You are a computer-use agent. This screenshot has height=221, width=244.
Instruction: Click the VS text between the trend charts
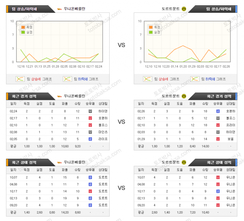[x=121, y=45]
